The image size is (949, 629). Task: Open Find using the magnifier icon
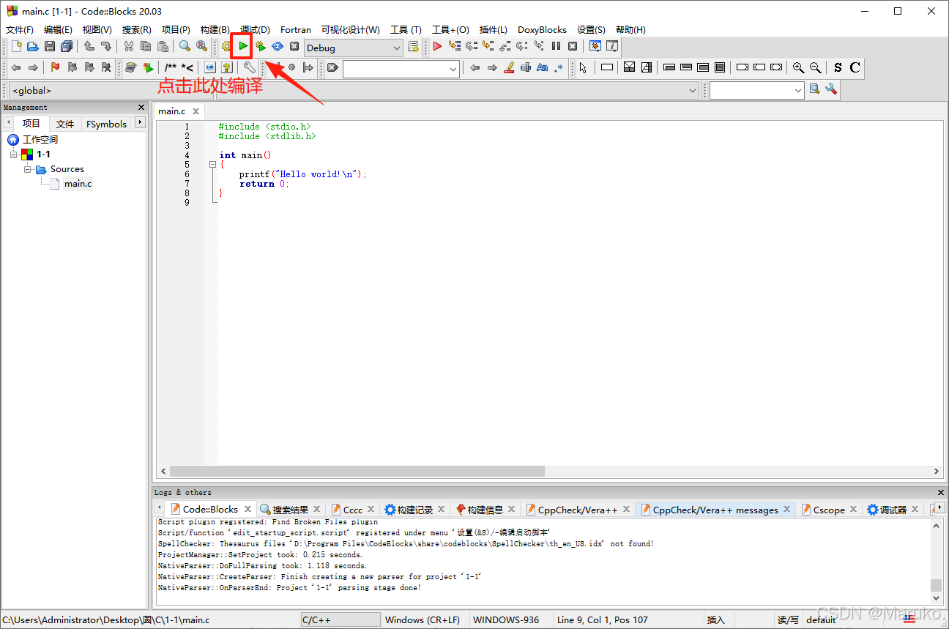[x=185, y=45]
